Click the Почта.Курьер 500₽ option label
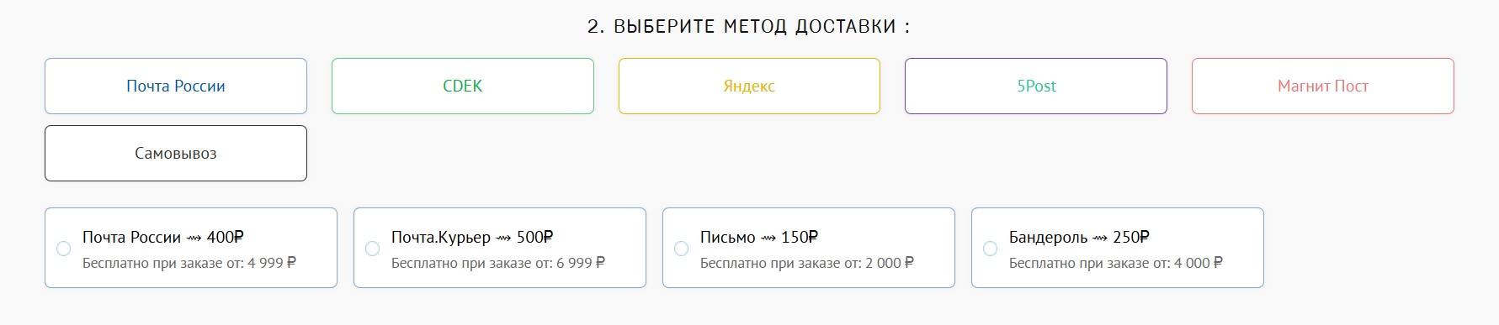This screenshot has height=325, width=1499. (x=472, y=237)
